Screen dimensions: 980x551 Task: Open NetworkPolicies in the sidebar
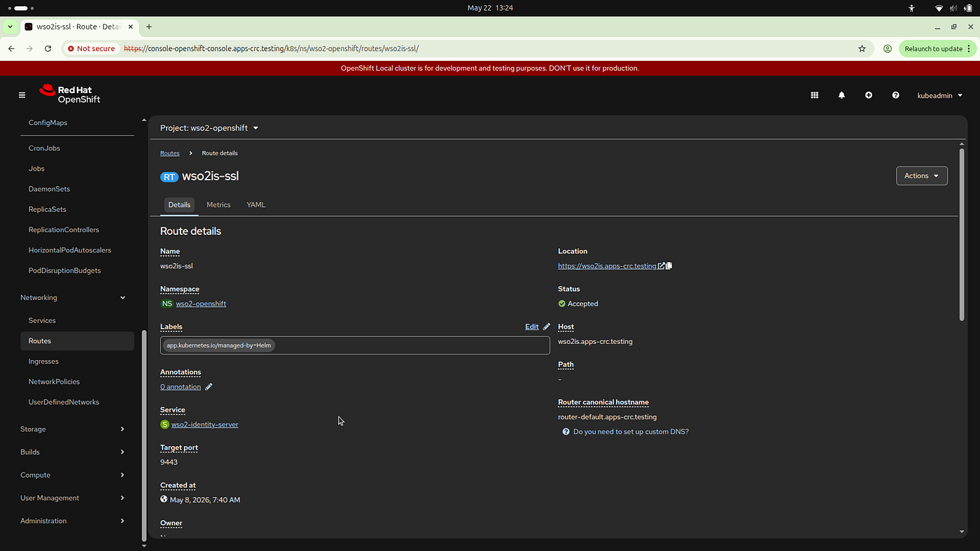click(54, 381)
